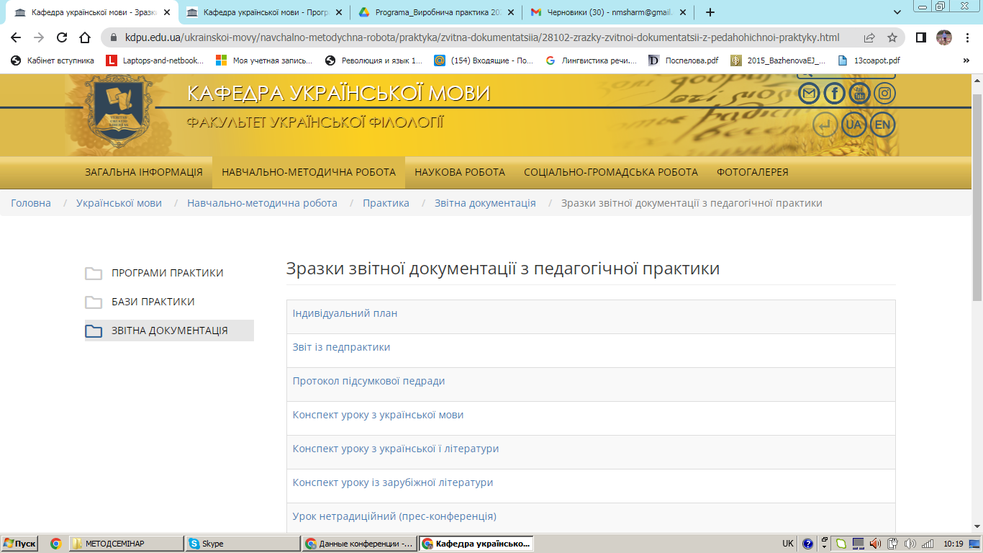Viewport: 983px width, 553px height.
Task: Switch to the Programa_Виробнича практика tab
Action: (435, 12)
